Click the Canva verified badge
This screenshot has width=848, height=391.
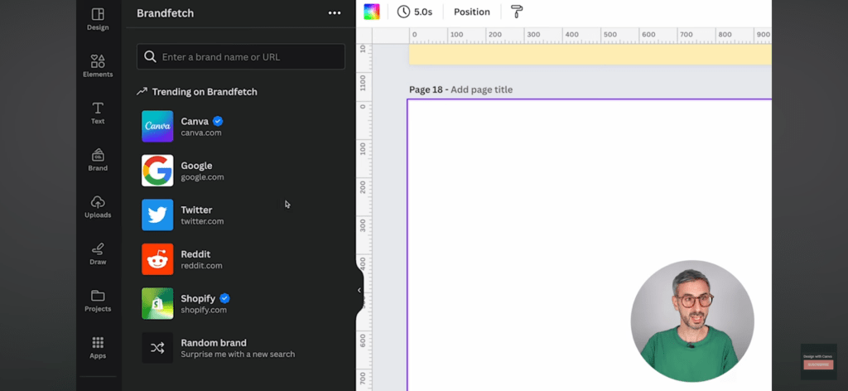(x=218, y=121)
